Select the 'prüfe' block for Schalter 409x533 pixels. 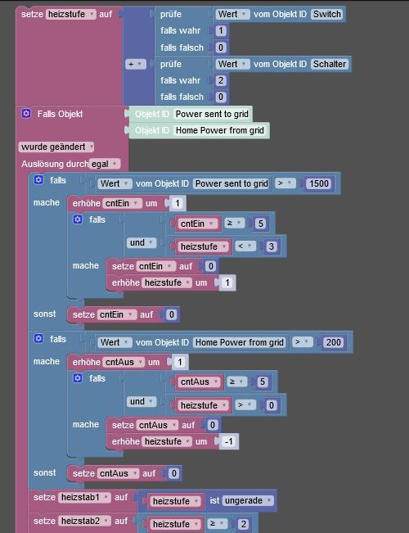pos(171,64)
